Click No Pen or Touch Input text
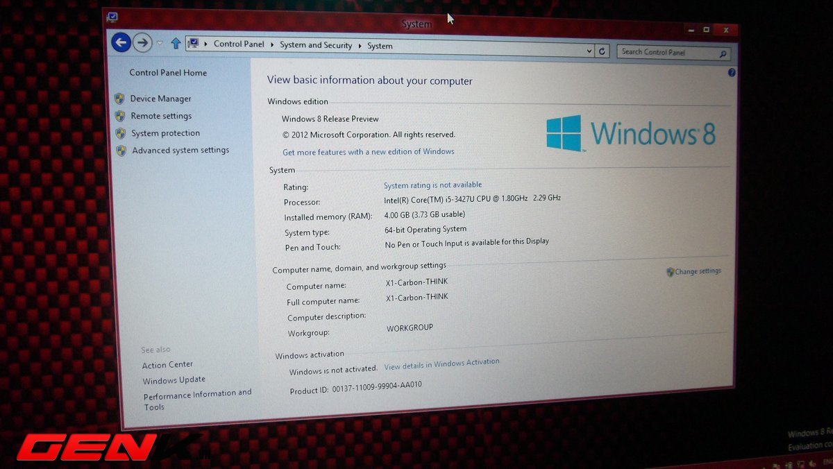The width and height of the screenshot is (833, 469). [x=466, y=244]
